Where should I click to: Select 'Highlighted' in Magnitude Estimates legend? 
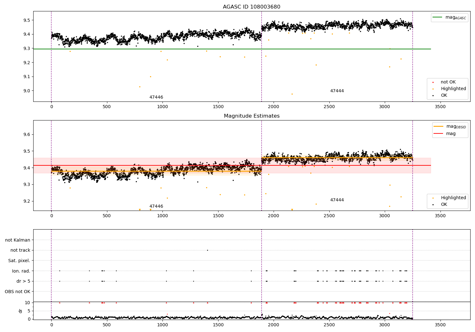453,198
